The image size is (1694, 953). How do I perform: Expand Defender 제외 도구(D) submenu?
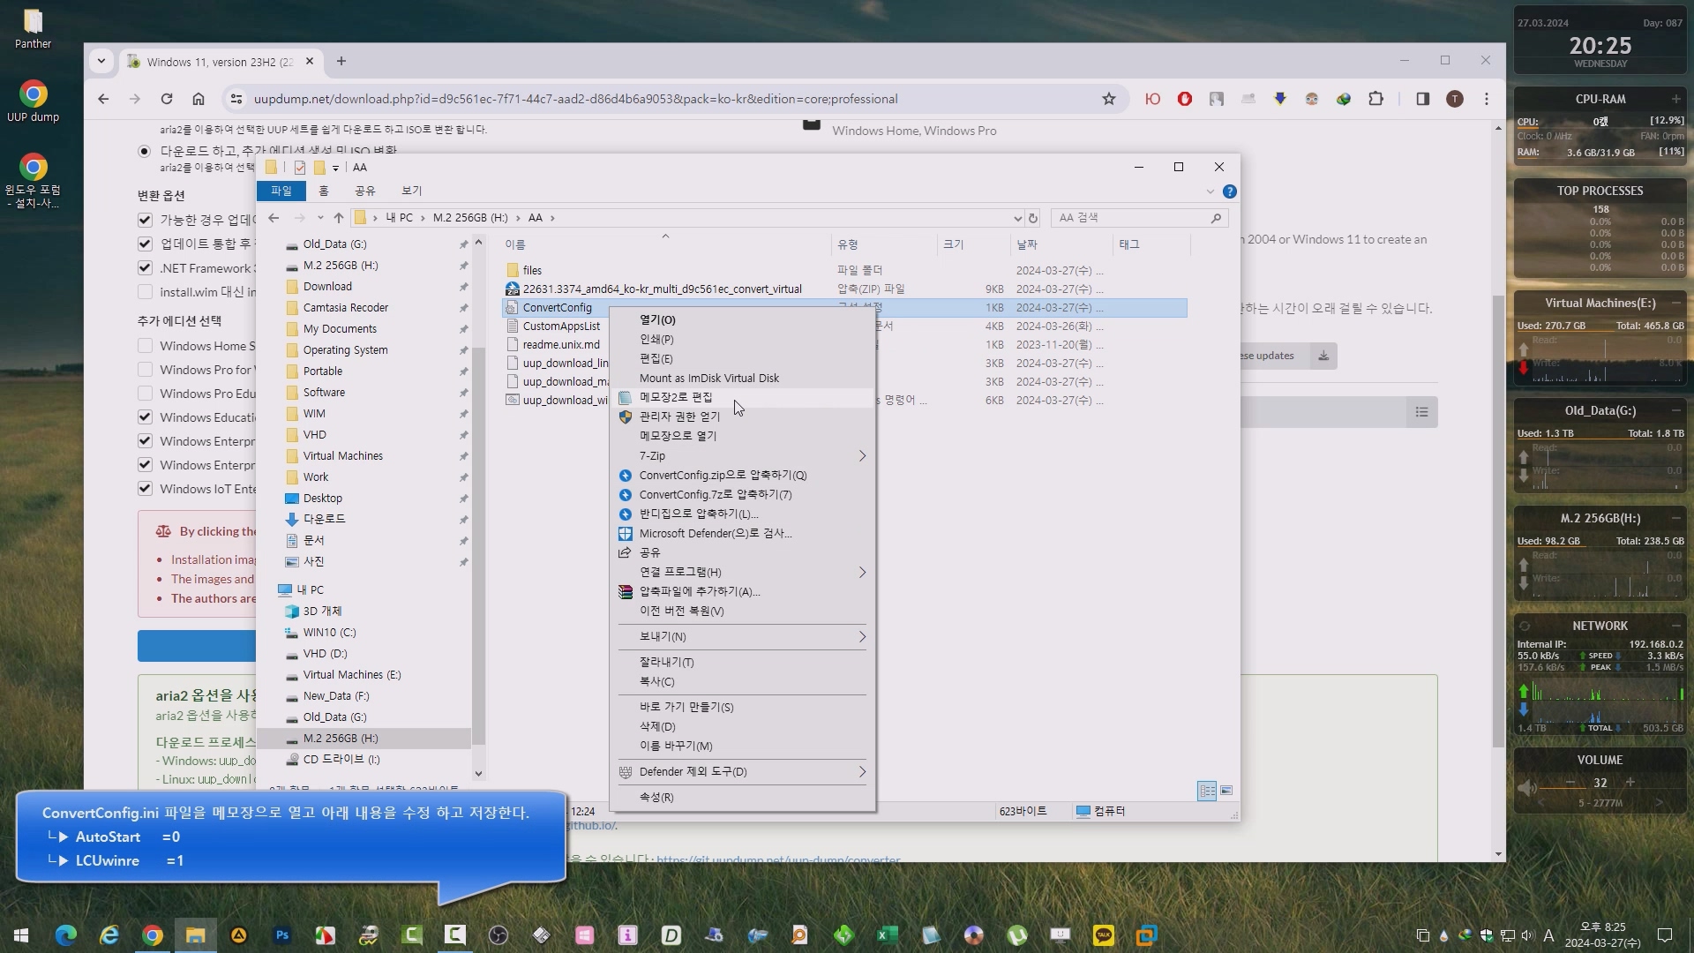[862, 772]
